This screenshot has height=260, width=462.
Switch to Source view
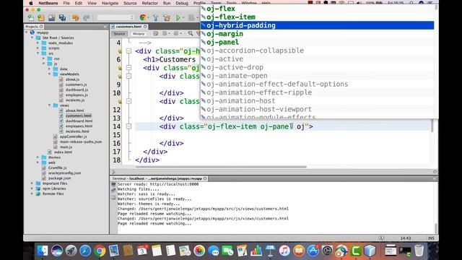tap(119, 34)
